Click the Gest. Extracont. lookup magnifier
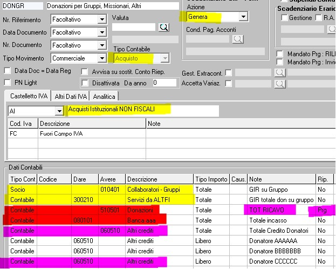Viewport: 336px width, 269px height. click(279, 72)
